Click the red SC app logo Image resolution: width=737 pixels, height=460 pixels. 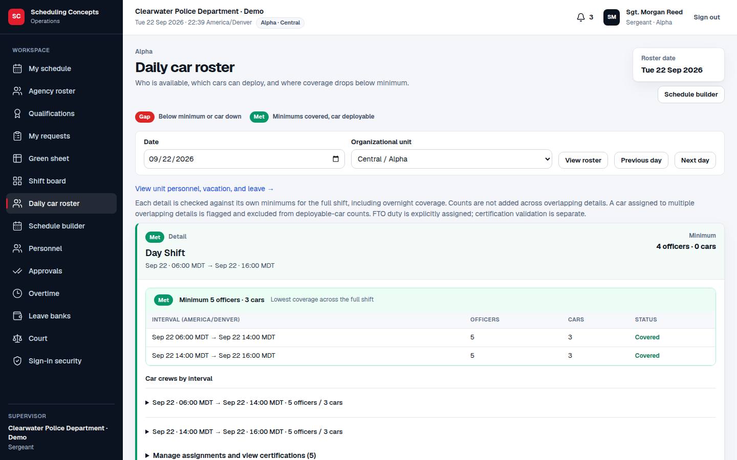(16, 16)
